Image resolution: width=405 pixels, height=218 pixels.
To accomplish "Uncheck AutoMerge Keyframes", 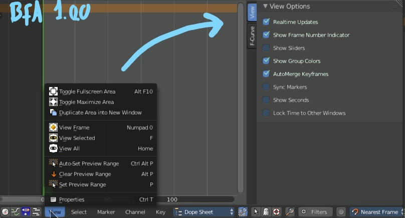I will pos(266,73).
